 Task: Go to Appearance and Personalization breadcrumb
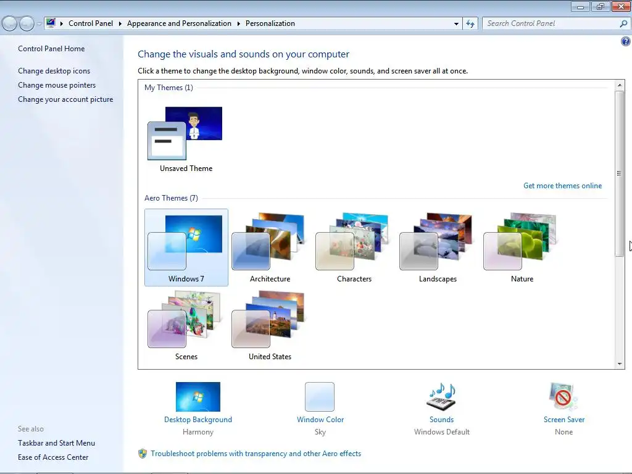pyautogui.click(x=179, y=23)
